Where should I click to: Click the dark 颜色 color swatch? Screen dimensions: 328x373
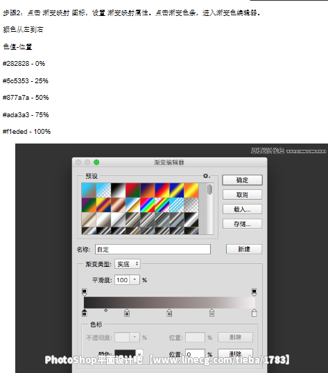click(x=125, y=354)
